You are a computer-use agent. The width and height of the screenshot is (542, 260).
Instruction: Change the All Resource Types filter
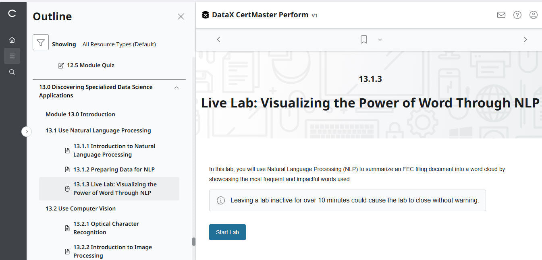[x=119, y=44]
